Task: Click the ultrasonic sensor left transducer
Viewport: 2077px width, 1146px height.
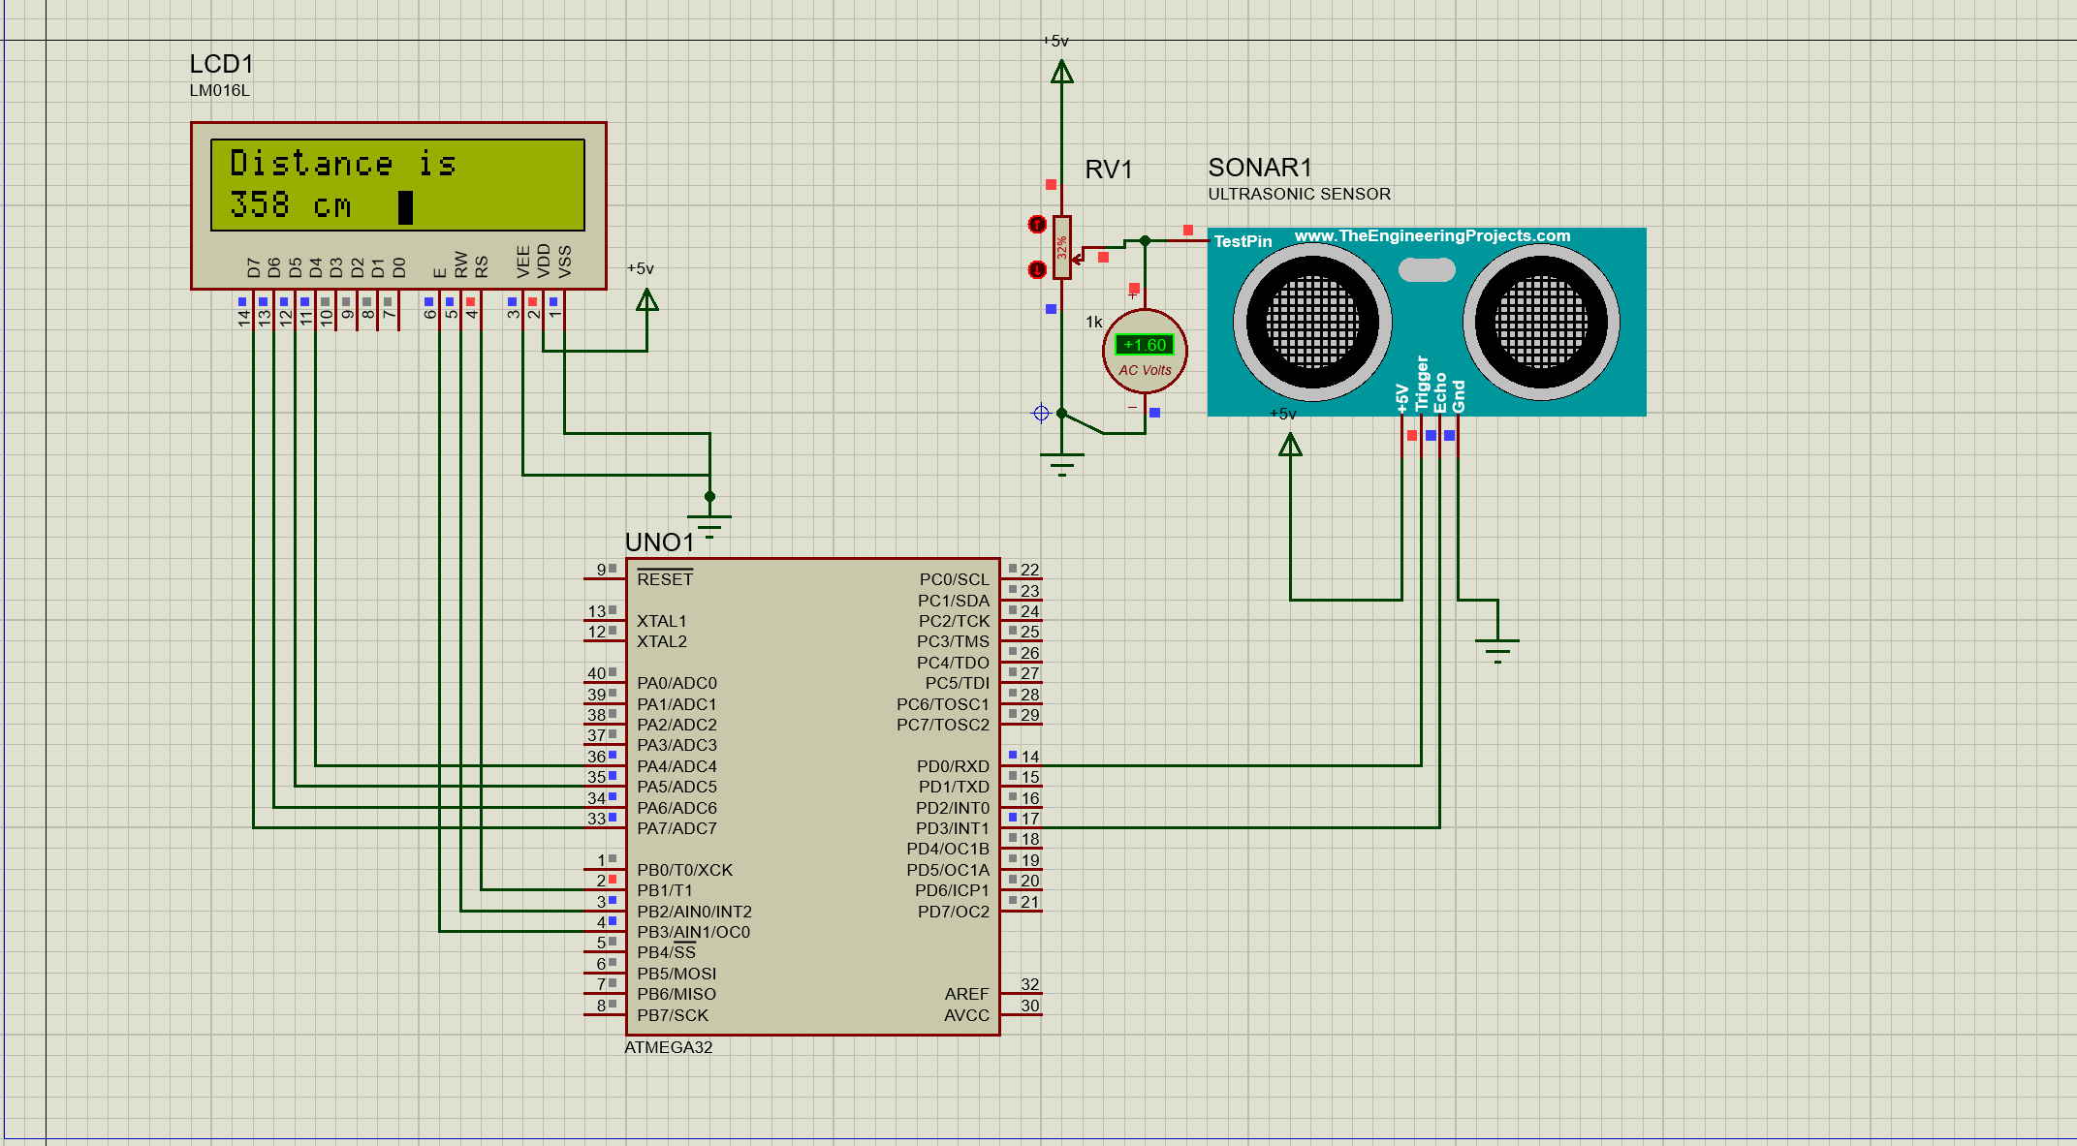Action: (x=1312, y=323)
